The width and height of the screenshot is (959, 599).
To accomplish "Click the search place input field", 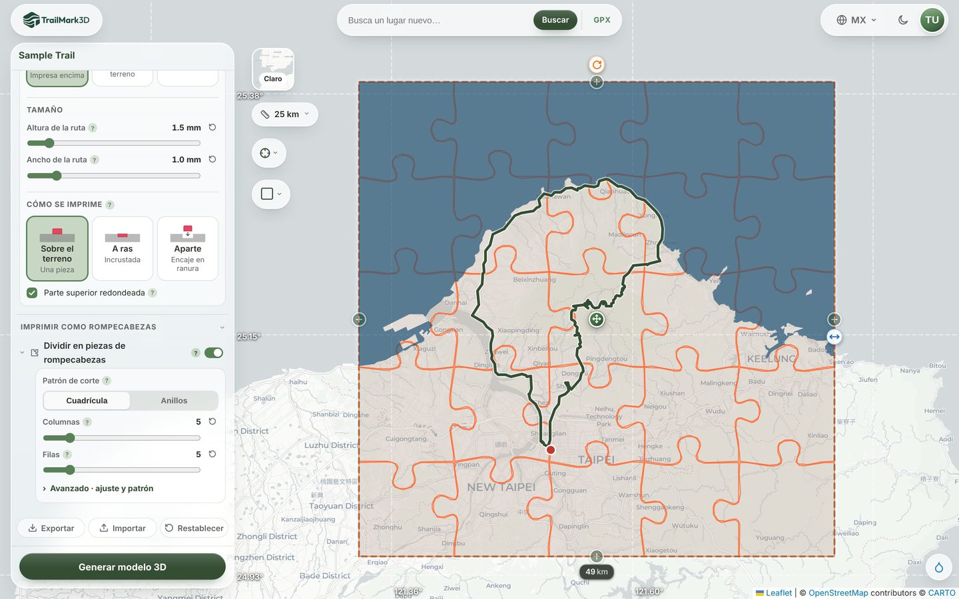I will pos(436,20).
